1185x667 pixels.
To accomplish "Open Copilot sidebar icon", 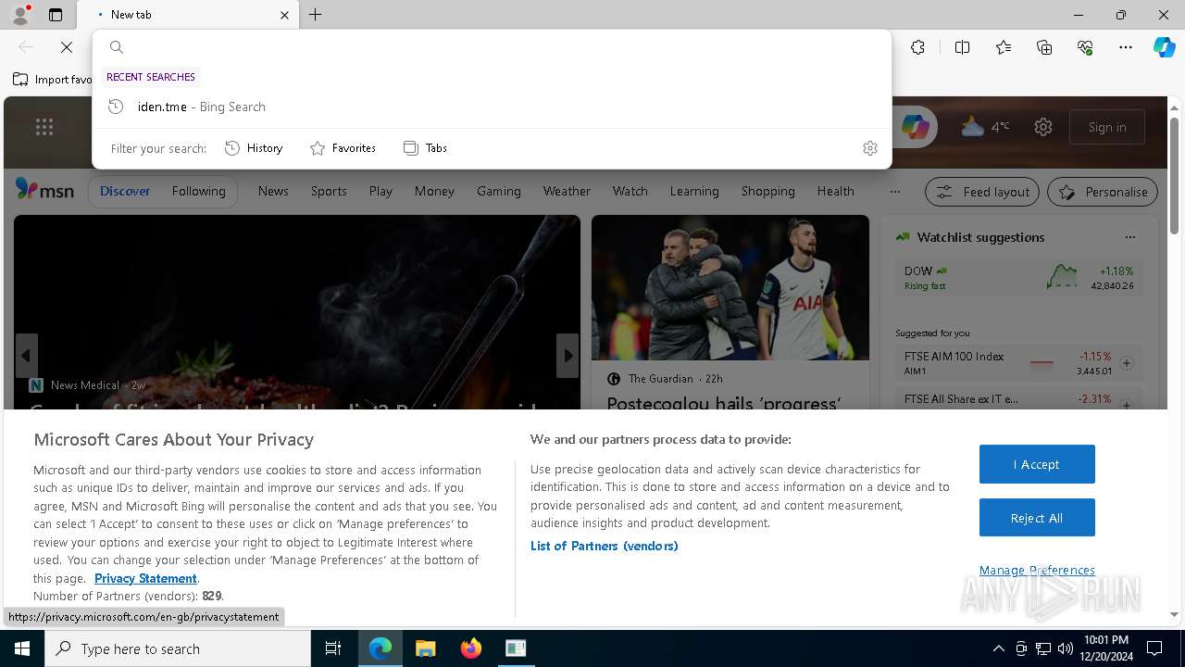I will click(x=1164, y=47).
